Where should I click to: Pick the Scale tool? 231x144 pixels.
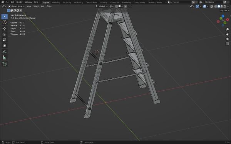pos(4,40)
